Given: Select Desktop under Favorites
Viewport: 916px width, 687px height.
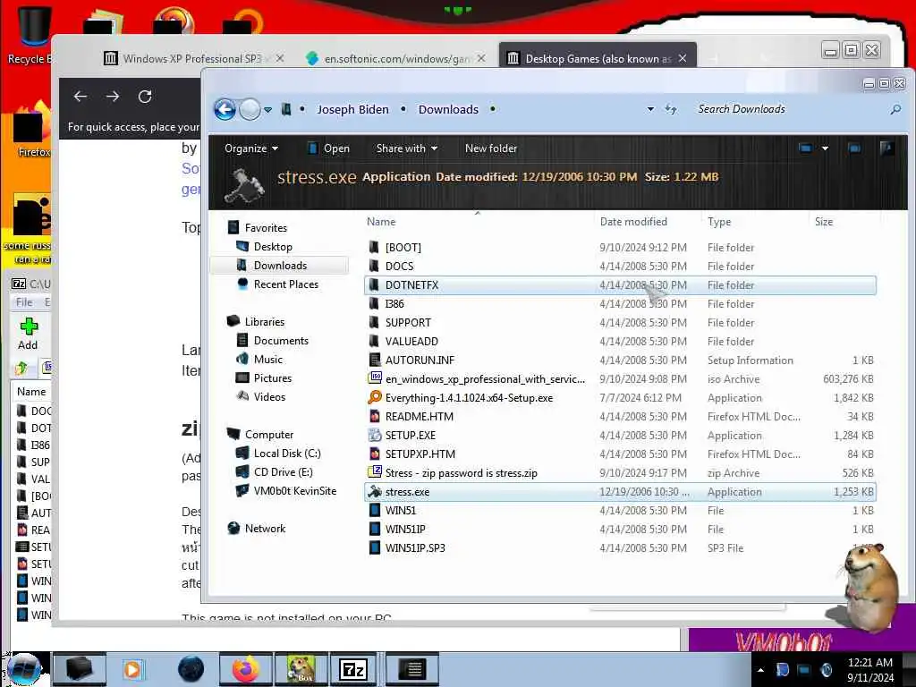Looking at the screenshot, I should (x=272, y=247).
